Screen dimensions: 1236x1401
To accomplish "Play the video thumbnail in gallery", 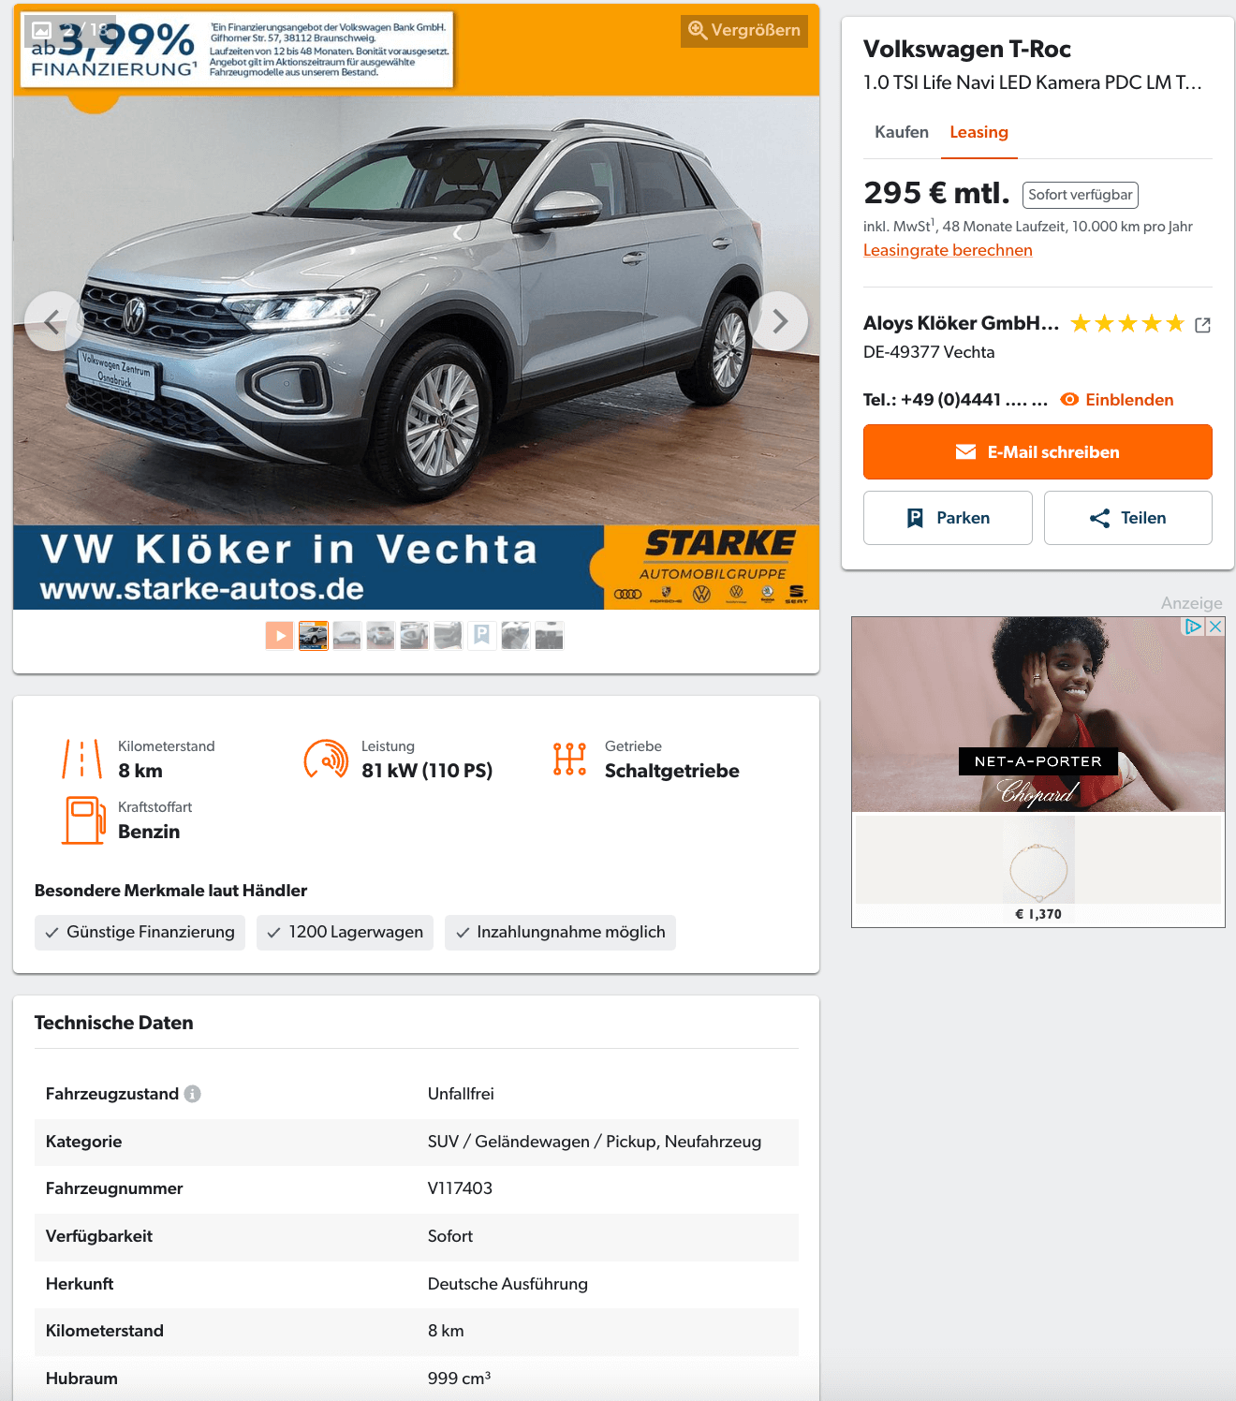I will click(279, 636).
